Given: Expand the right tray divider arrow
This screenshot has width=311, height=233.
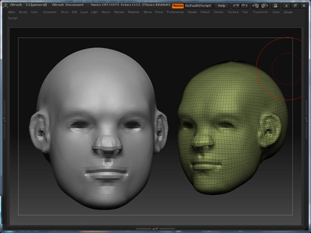Looking at the screenshot, I should (x=307, y=119).
